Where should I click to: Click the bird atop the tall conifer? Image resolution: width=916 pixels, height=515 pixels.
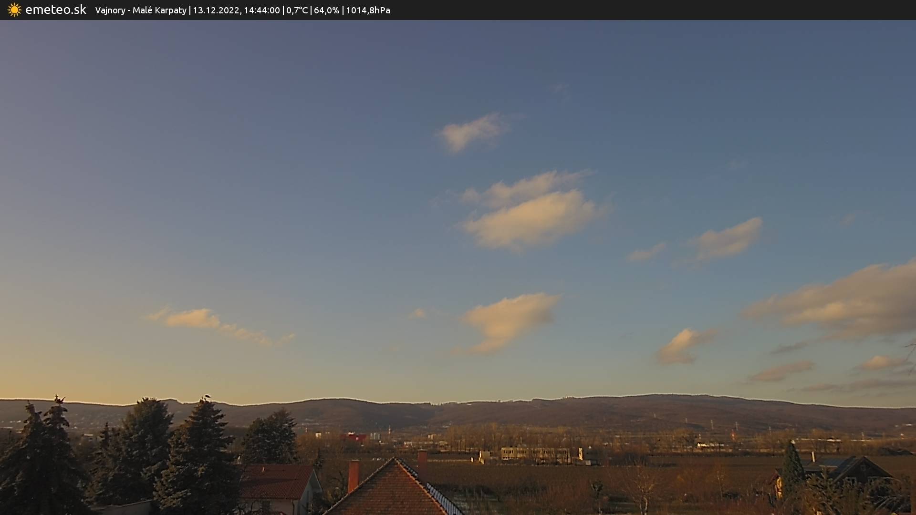tap(207, 396)
